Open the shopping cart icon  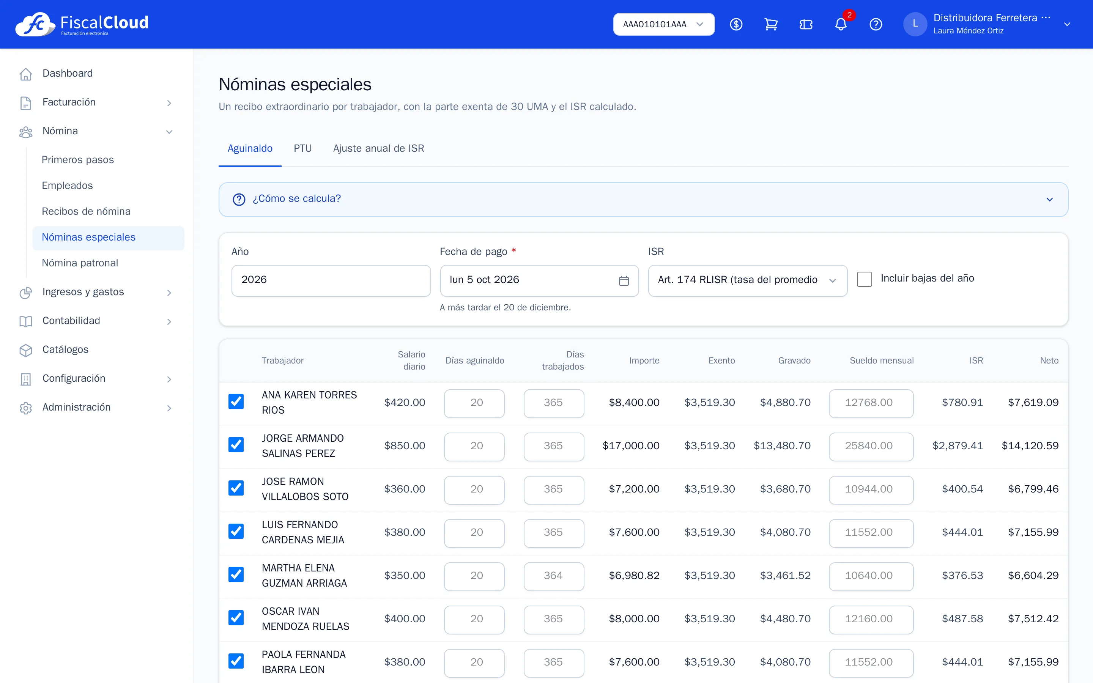[771, 24]
